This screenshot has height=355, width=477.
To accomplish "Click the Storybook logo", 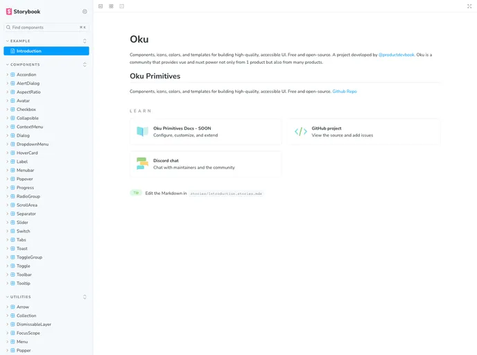I will pyautogui.click(x=23, y=12).
